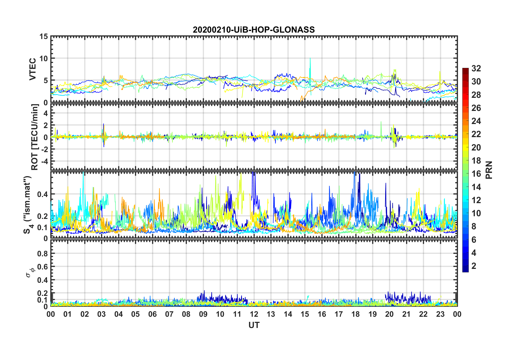Screen dimensions: 508x340
Task: Select the PRN colorbar tick label 16
Action: tap(476, 174)
